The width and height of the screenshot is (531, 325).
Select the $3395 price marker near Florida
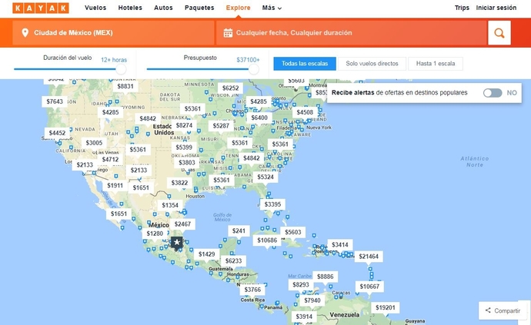coord(273,204)
